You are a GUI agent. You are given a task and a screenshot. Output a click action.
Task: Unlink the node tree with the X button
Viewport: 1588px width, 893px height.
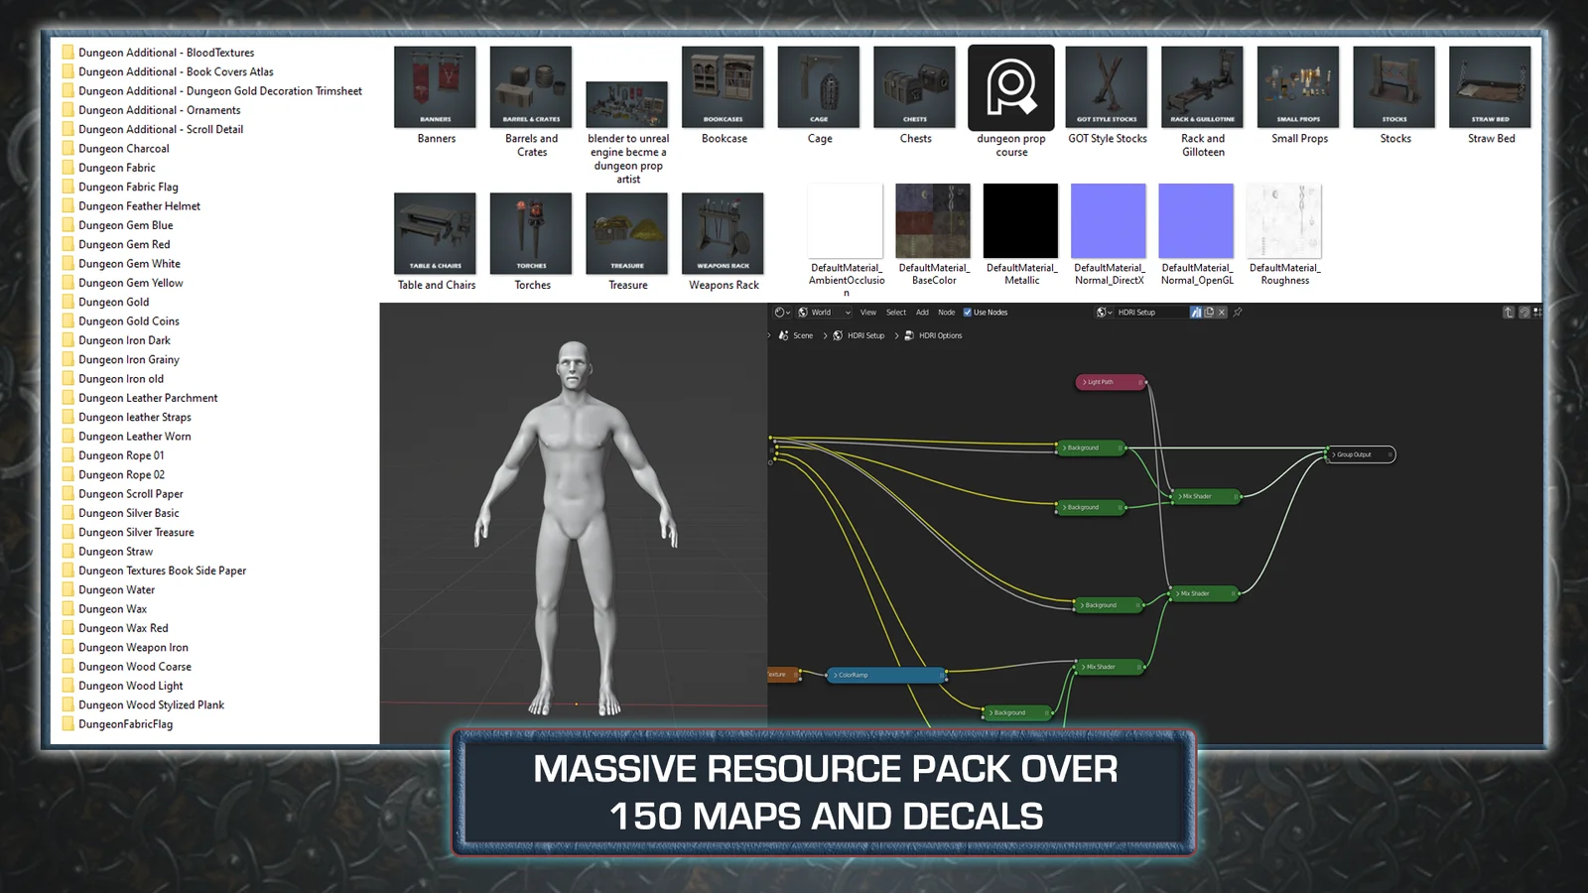point(1222,313)
